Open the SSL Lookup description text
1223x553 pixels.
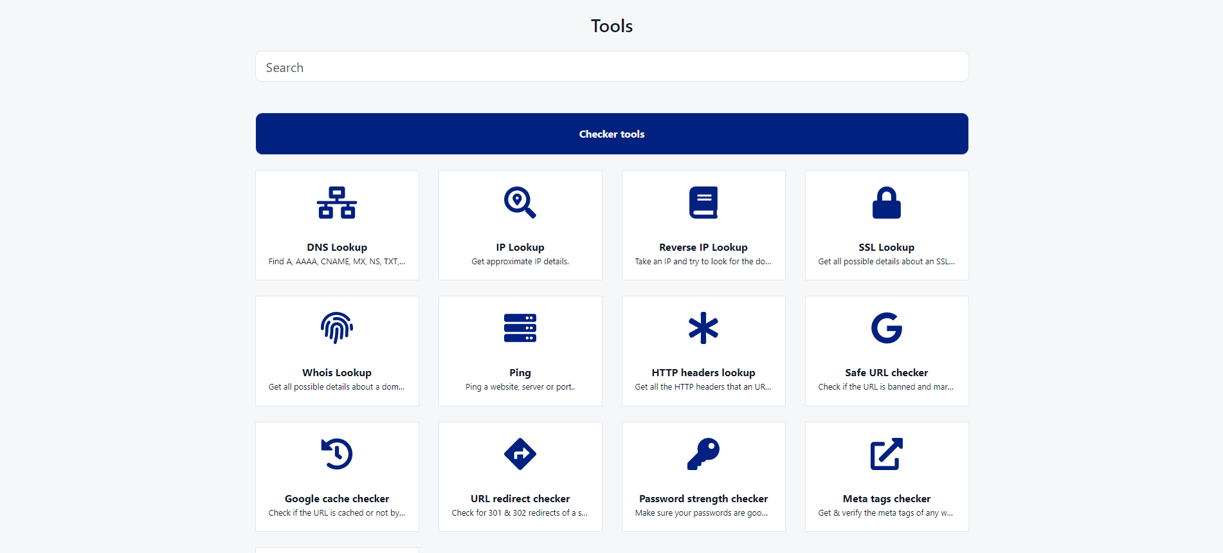(x=886, y=262)
